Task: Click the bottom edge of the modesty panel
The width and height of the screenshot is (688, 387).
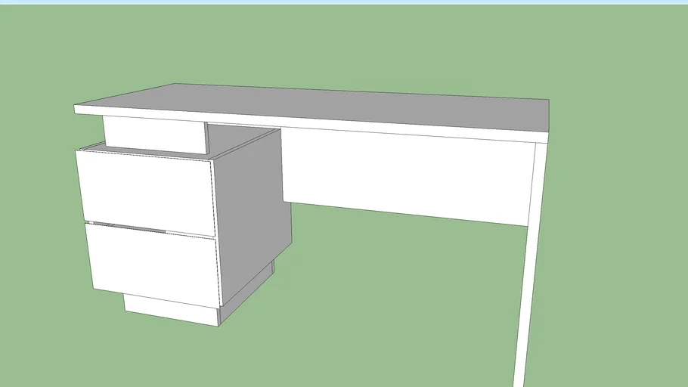Action: coord(408,214)
